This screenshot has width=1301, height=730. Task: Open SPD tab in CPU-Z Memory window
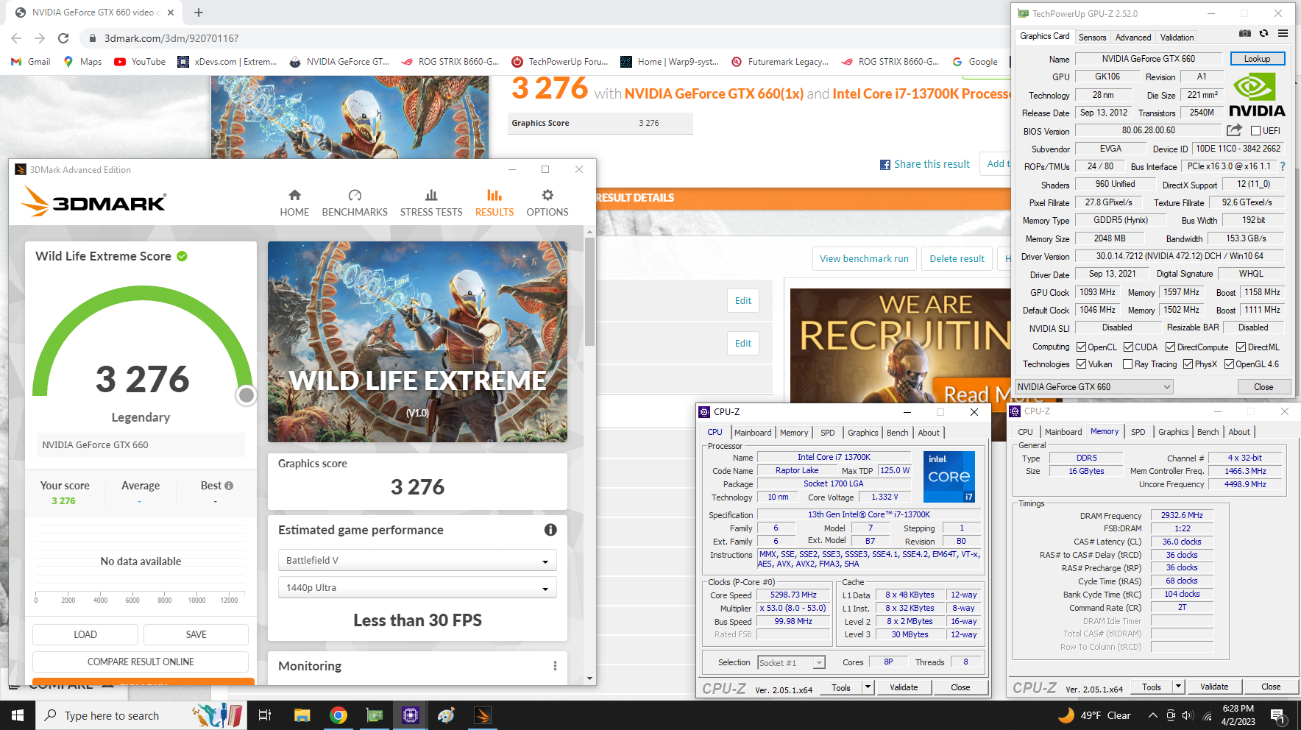(x=1138, y=432)
